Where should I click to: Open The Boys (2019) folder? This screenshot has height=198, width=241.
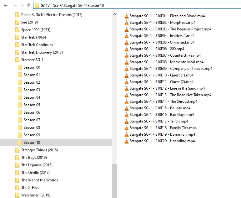click(31, 158)
